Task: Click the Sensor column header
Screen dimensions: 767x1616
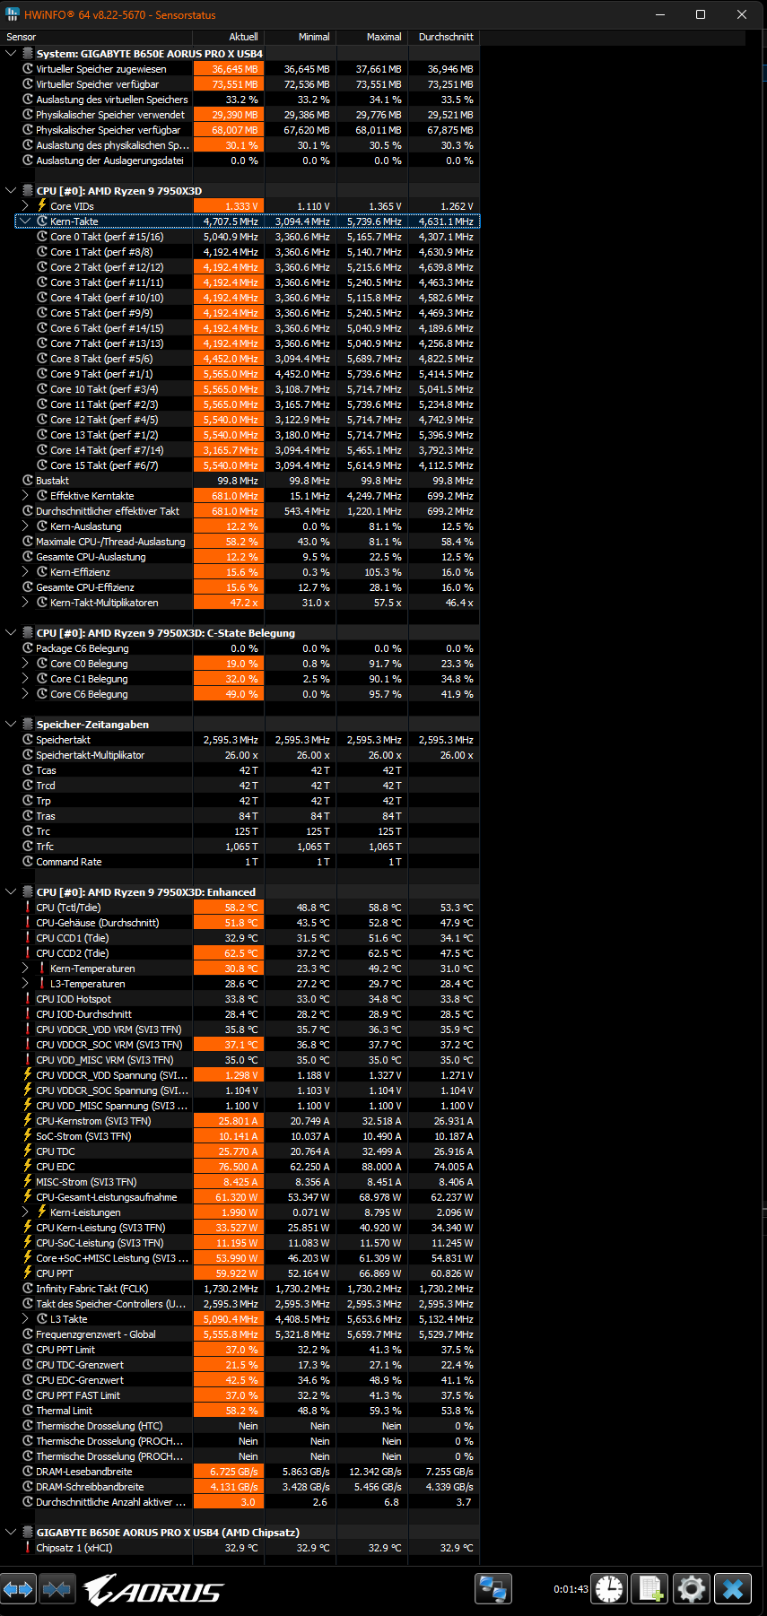Action: (x=96, y=37)
